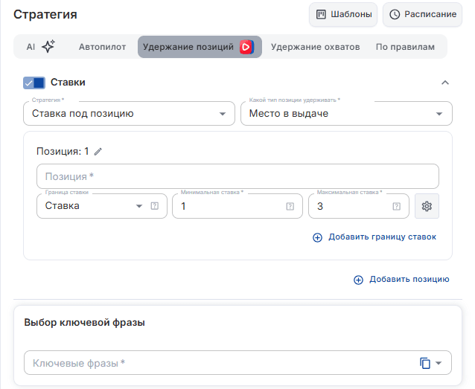Click the copy icon in Ключевые фразы field
This screenshot has width=475, height=389.
point(424,363)
